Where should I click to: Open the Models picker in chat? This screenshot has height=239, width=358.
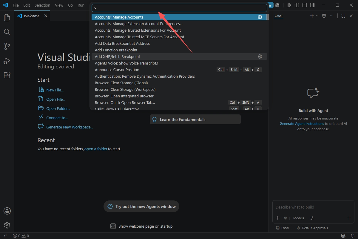point(299,218)
